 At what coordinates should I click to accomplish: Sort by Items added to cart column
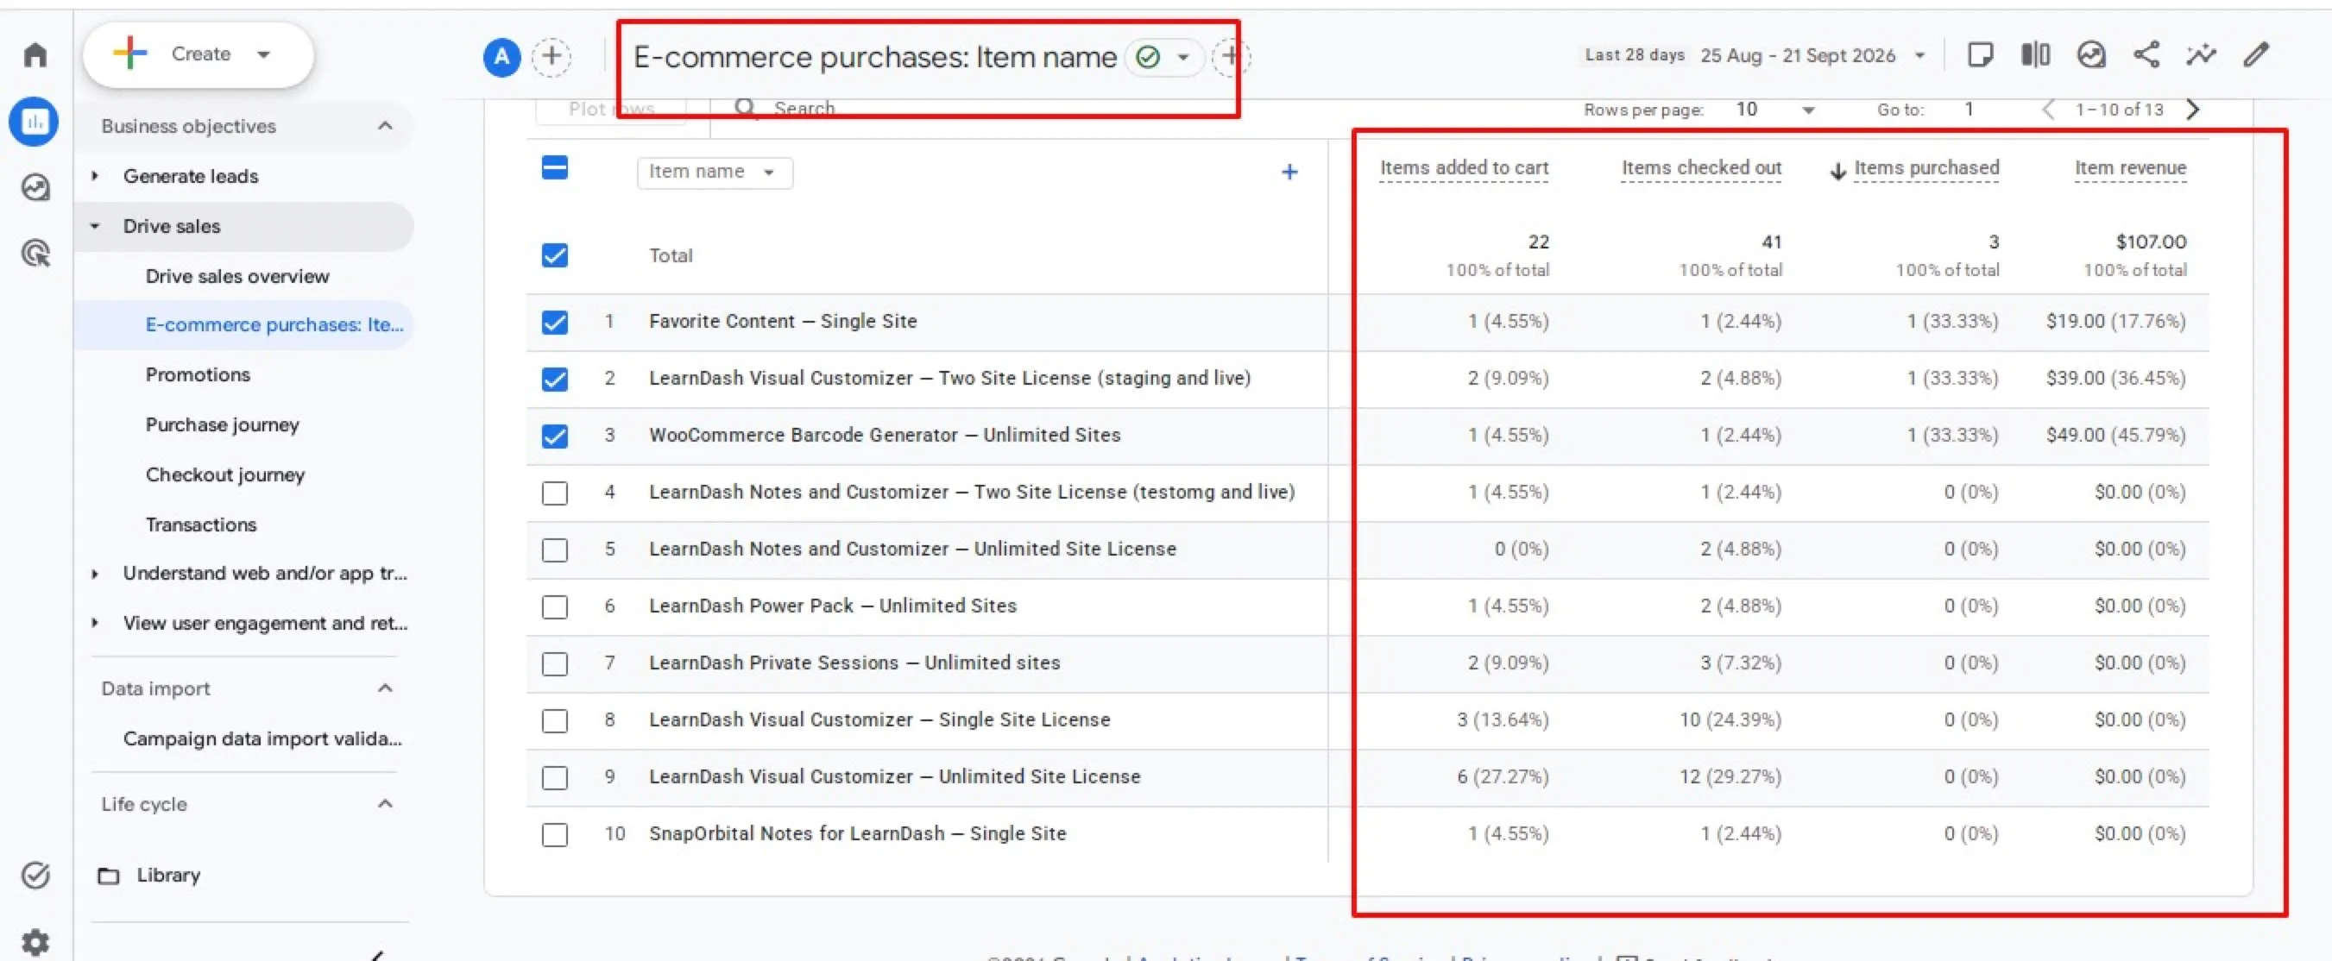[x=1464, y=168]
